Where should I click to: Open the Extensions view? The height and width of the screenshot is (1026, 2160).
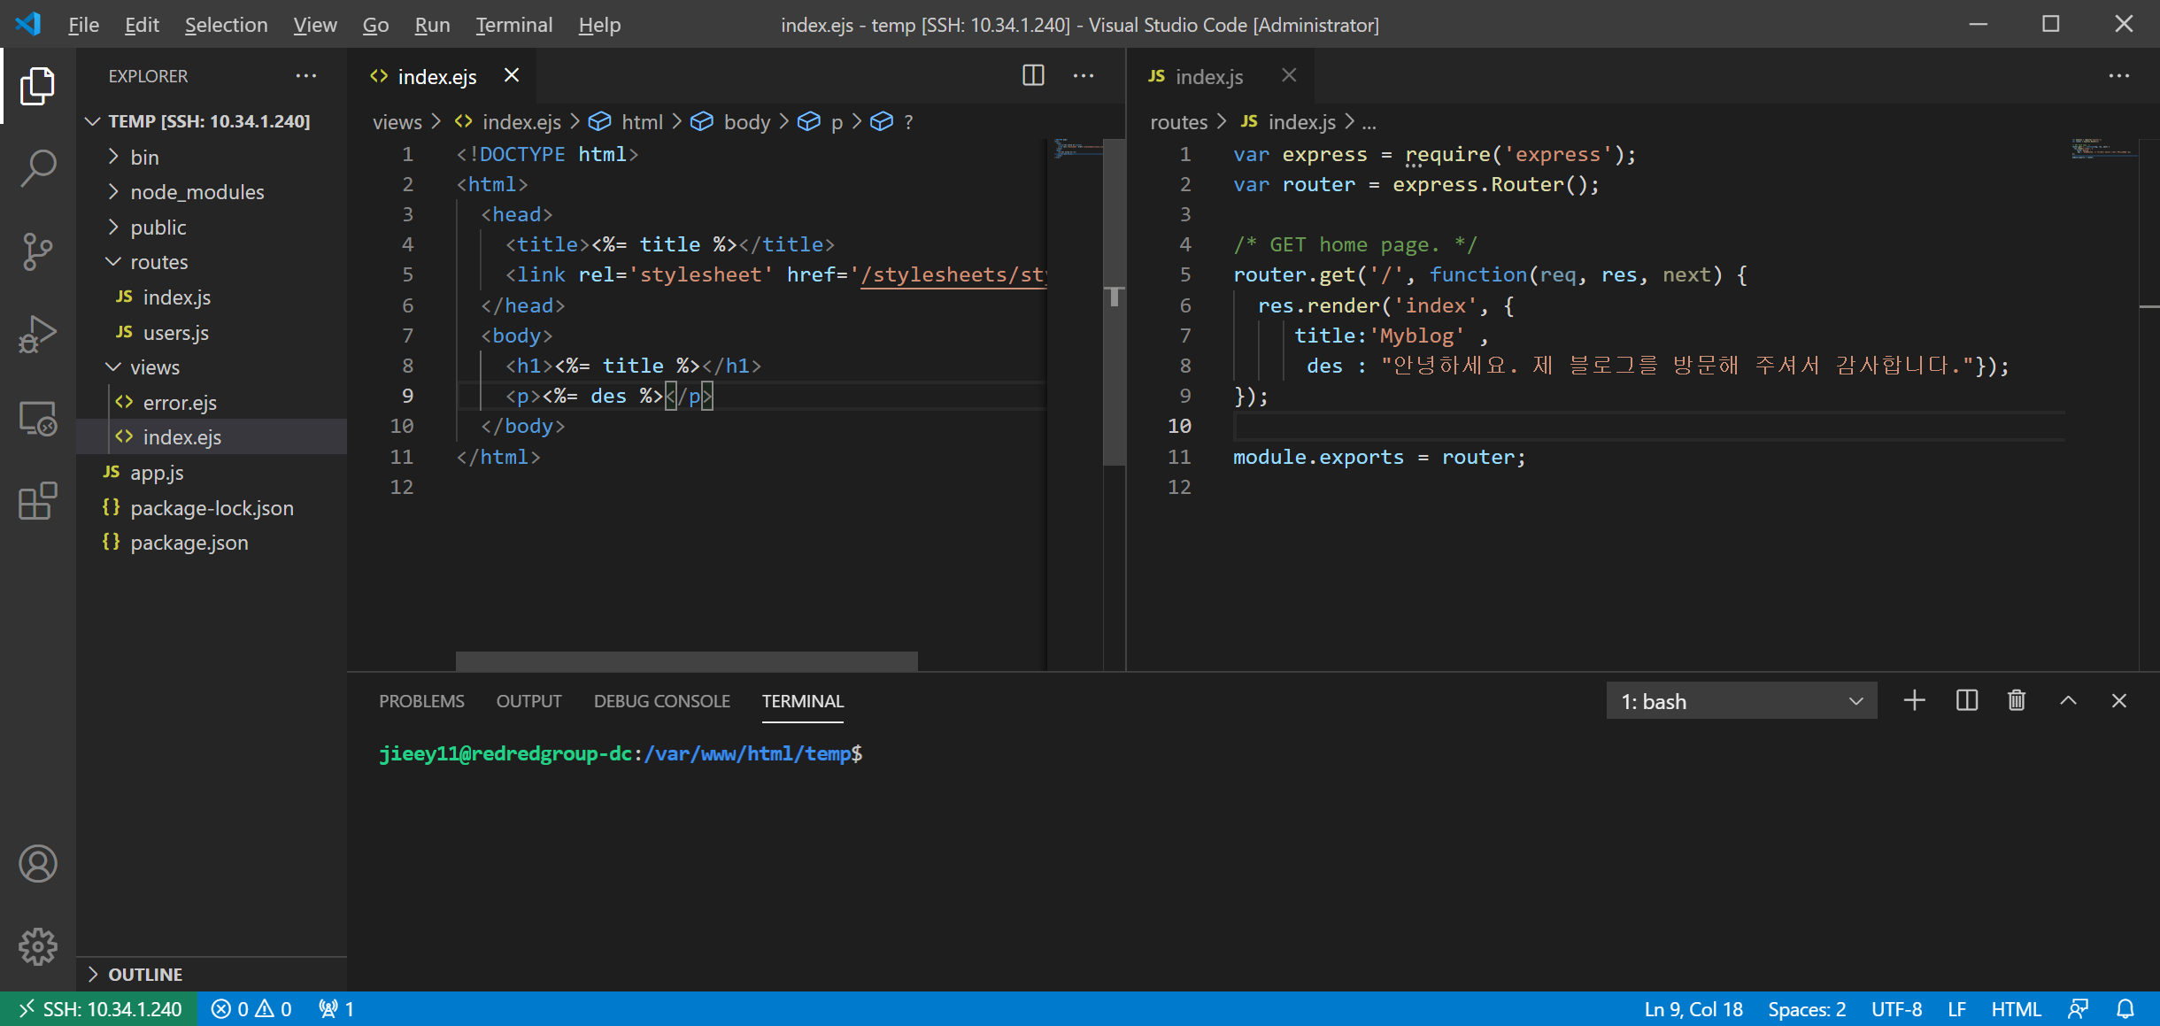click(x=37, y=501)
